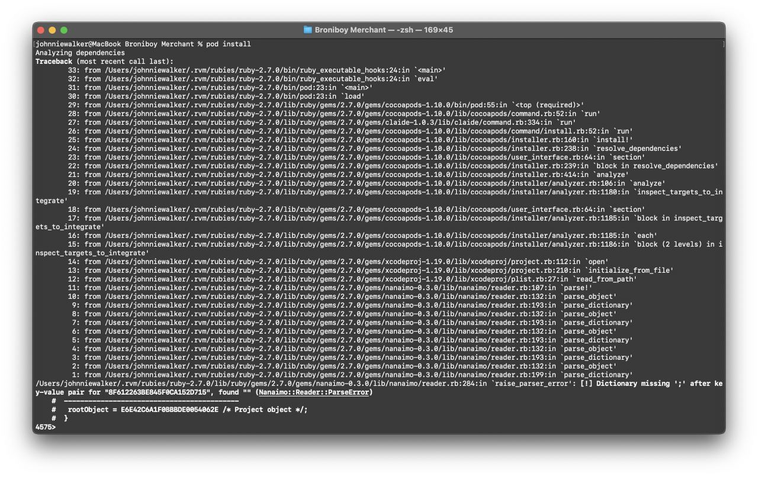This screenshot has height=477, width=758.
Task: Click traceback line 13 ending in `initialize_from_file'
Action: click(371, 270)
